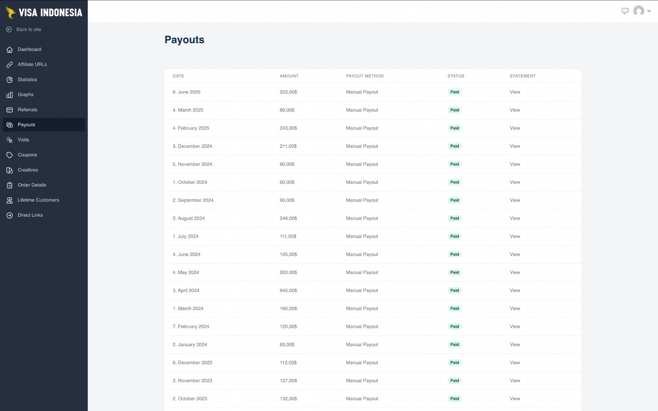The width and height of the screenshot is (658, 411).
Task: Select the Affiliate URLs chain-link icon
Action: coord(9,64)
